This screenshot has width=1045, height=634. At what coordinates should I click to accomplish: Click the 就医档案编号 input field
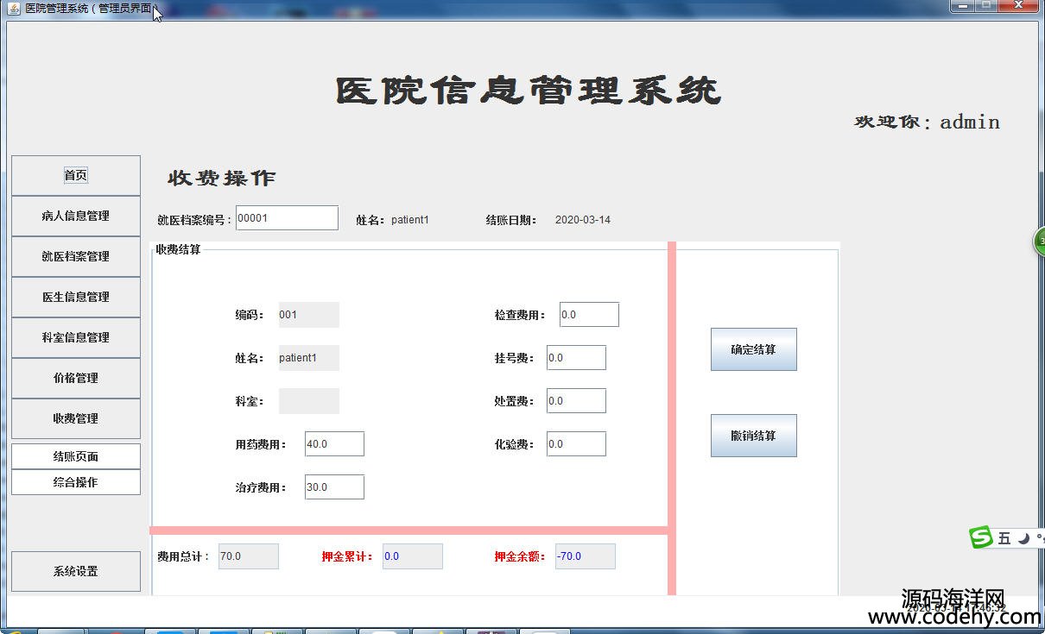pos(287,218)
